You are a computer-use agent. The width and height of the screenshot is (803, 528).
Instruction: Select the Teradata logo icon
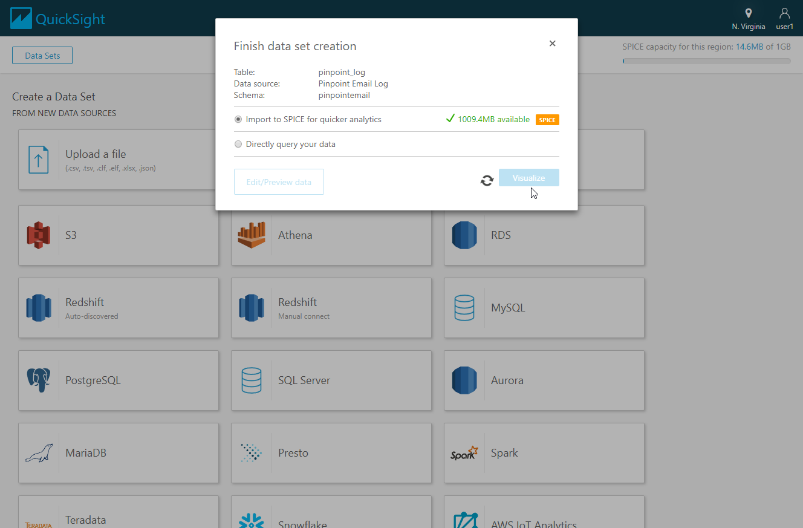pyautogui.click(x=38, y=525)
